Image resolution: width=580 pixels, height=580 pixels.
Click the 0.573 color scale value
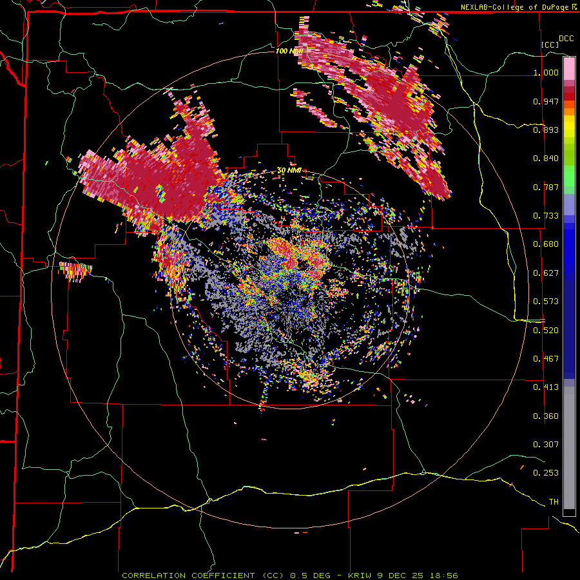[x=546, y=302]
